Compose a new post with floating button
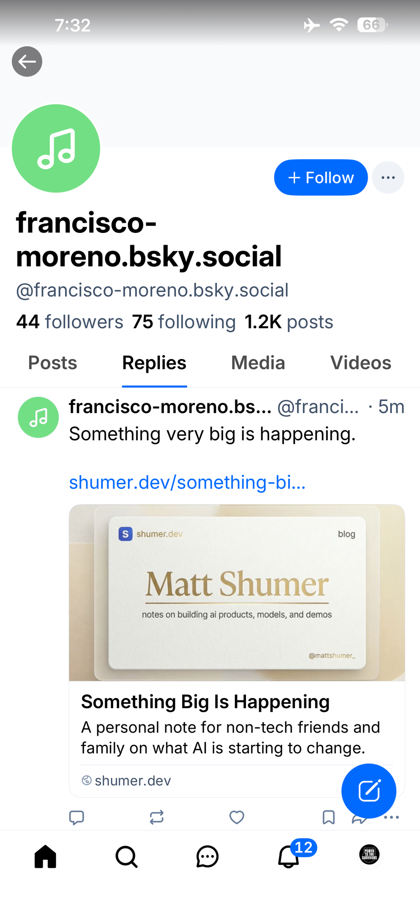The height and width of the screenshot is (910, 420). 369,791
